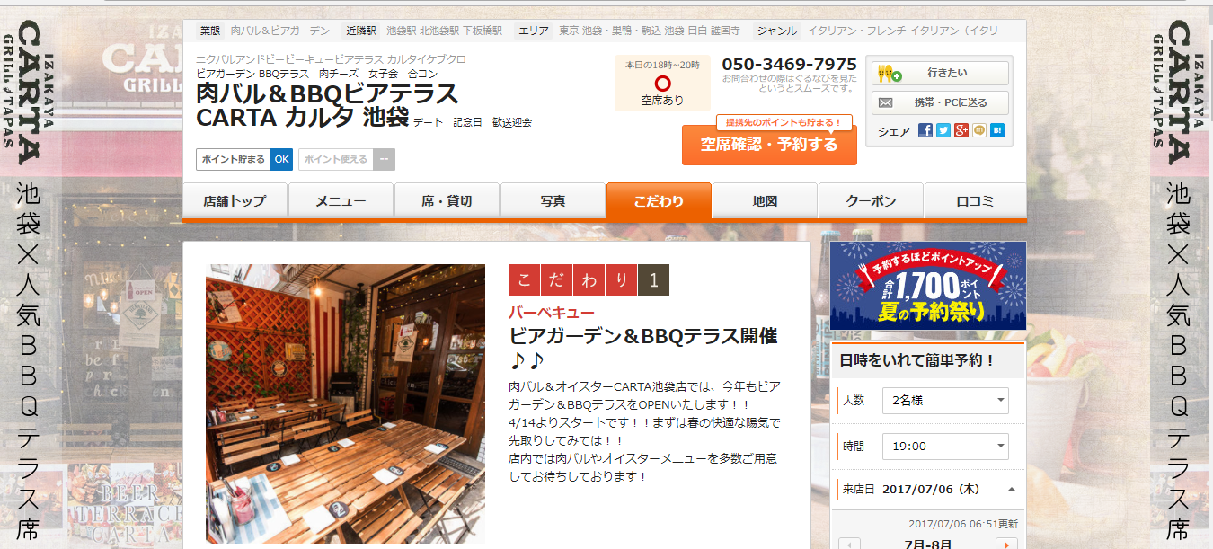This screenshot has width=1213, height=549.
Task: Click the 護国寺 area link
Action: coord(725,31)
